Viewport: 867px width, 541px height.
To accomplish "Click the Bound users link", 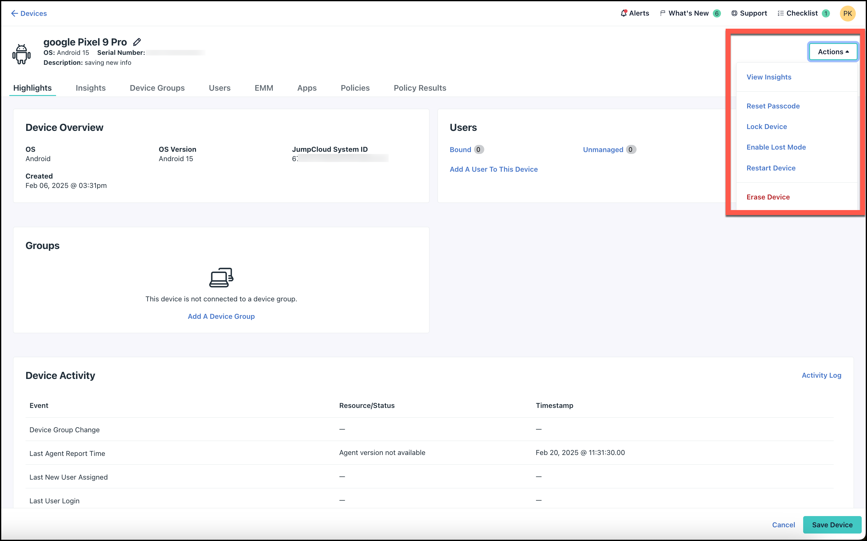I will tap(461, 150).
